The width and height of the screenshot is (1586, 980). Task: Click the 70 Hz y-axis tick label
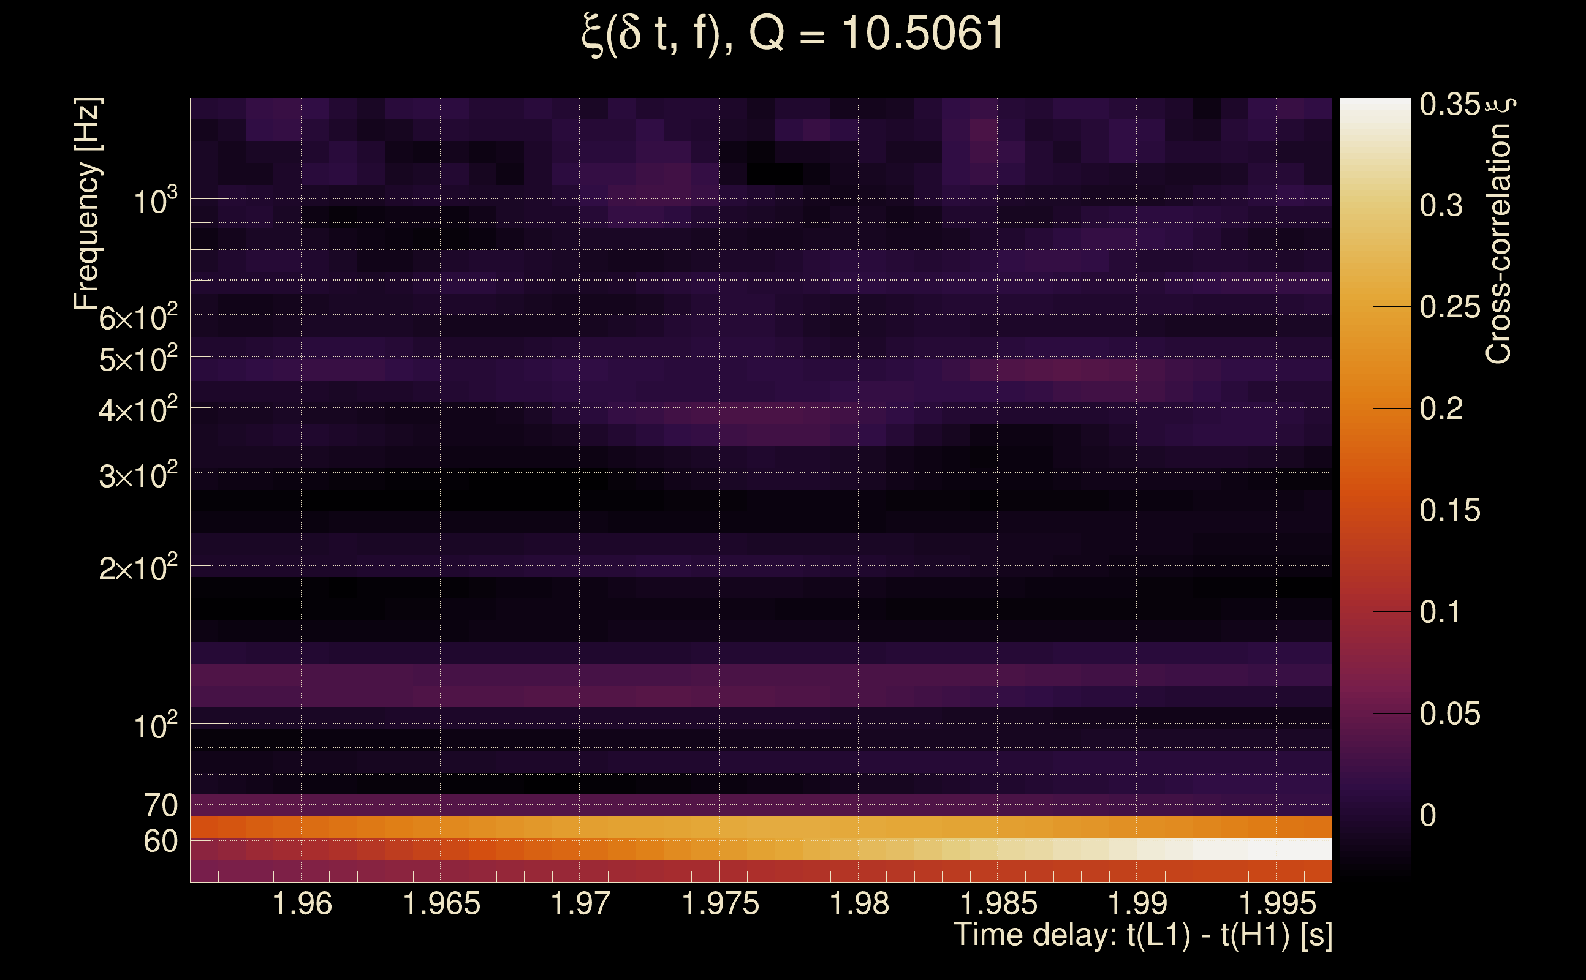point(160,805)
